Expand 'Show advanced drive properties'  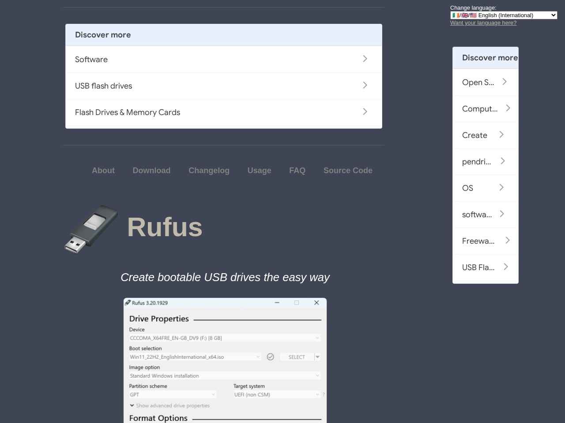coord(170,406)
